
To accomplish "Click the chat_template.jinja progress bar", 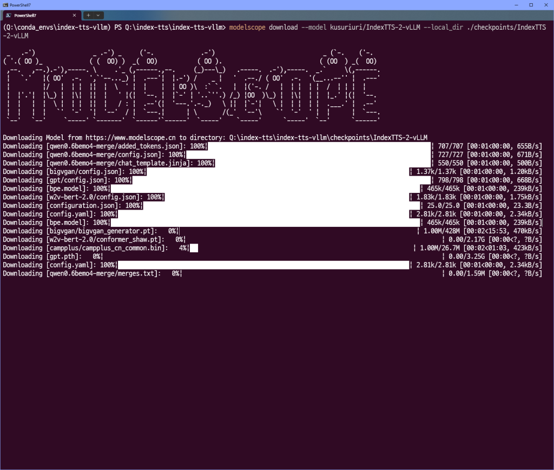I will coord(323,163).
